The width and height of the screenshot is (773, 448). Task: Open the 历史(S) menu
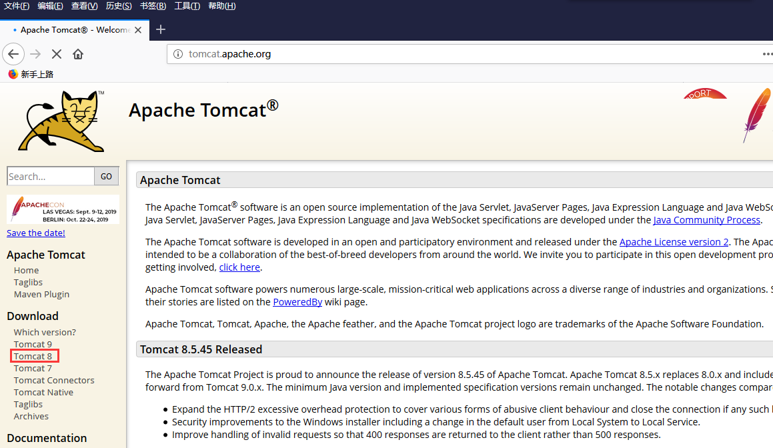point(119,6)
